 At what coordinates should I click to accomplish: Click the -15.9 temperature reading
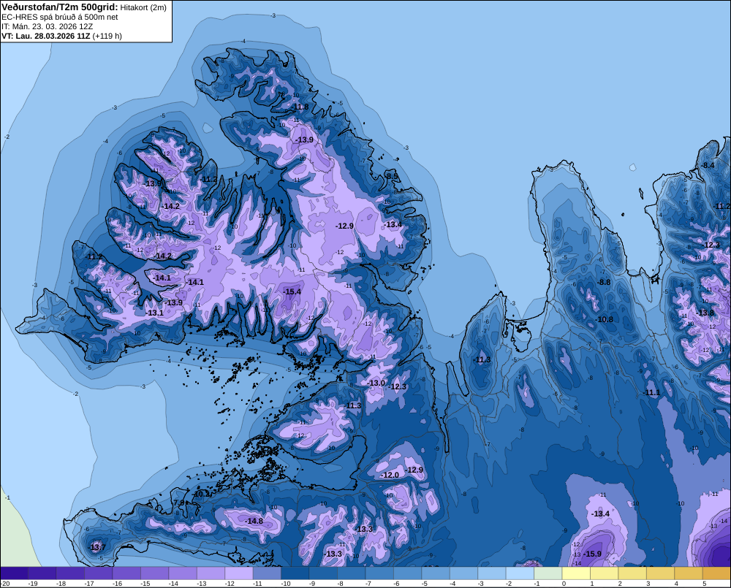[x=593, y=554]
